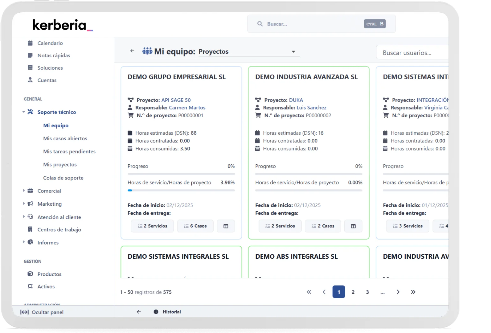Click the 3.98% service hours progress bar
491x333 pixels.
point(181,191)
